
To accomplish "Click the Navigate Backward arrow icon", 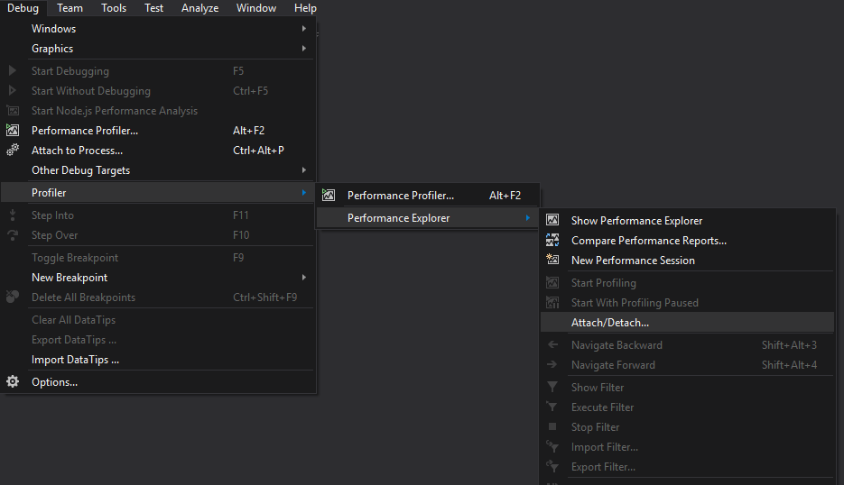I will 552,344.
